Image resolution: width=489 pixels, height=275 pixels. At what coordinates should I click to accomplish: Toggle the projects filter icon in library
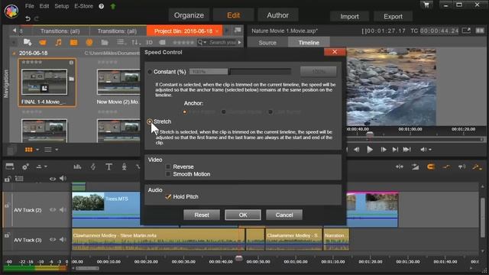73,43
